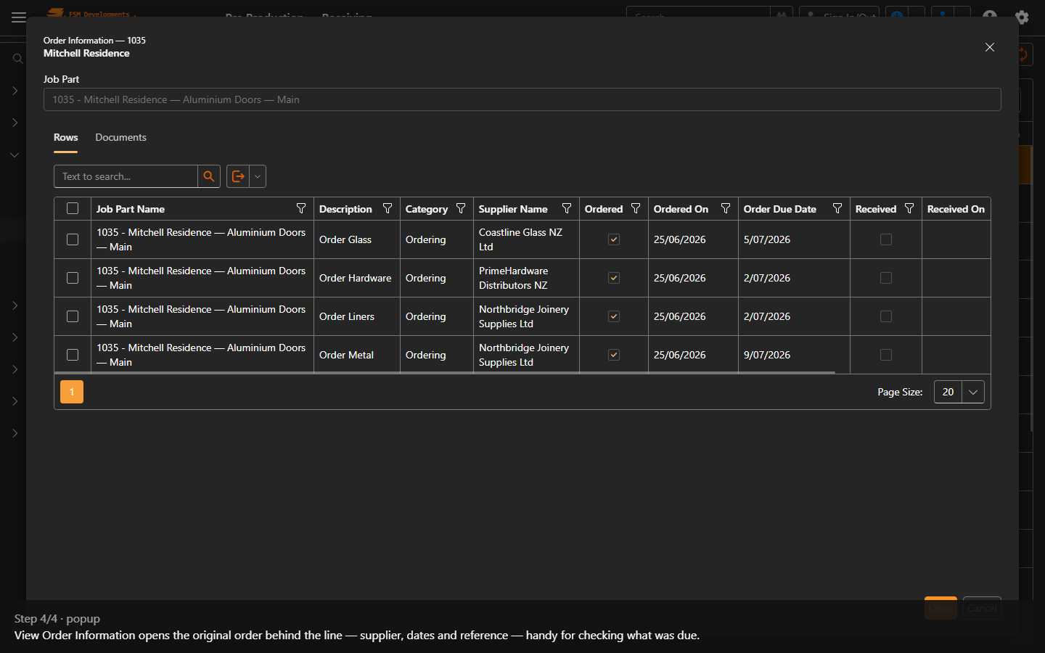Filter the Ordered On column

(x=726, y=209)
